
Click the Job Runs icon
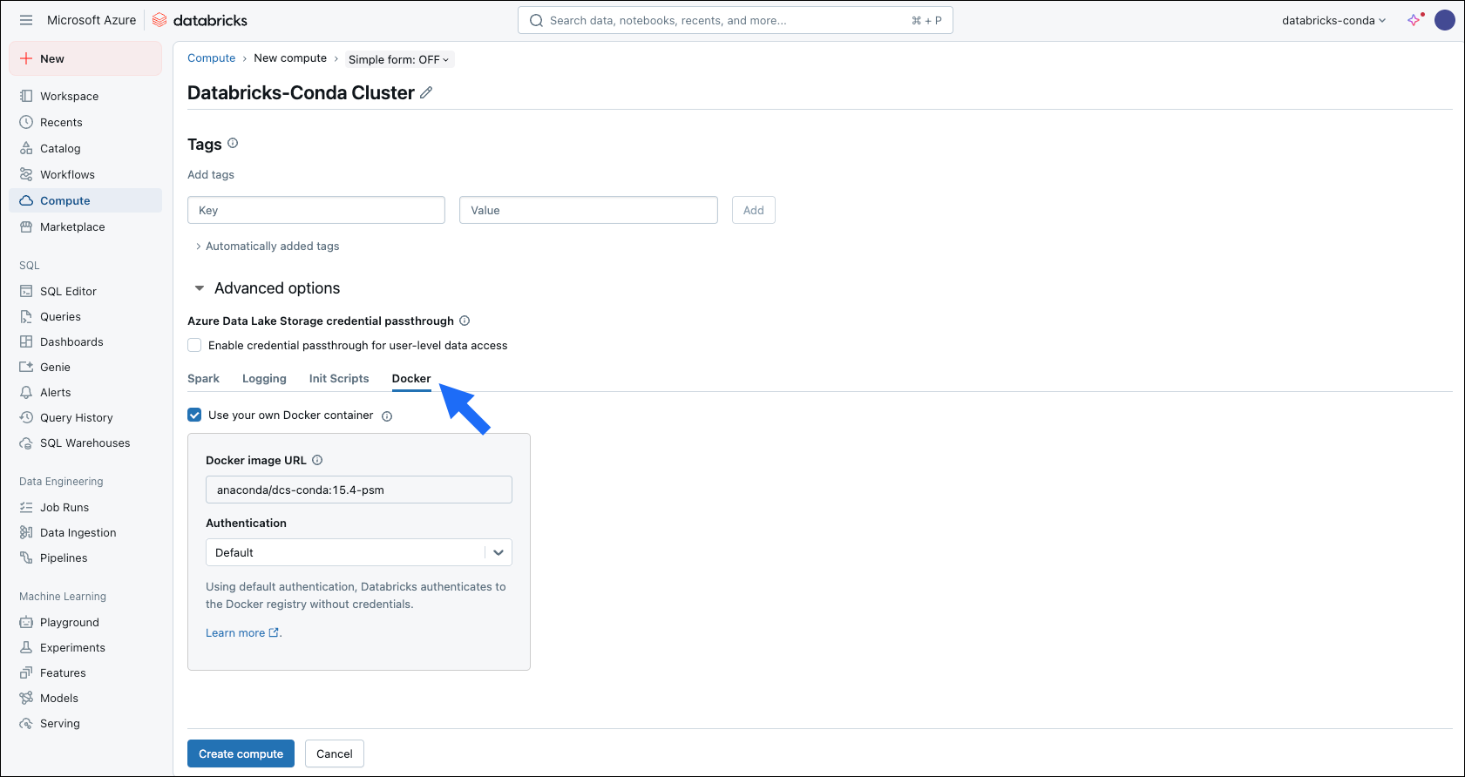pyautogui.click(x=26, y=507)
